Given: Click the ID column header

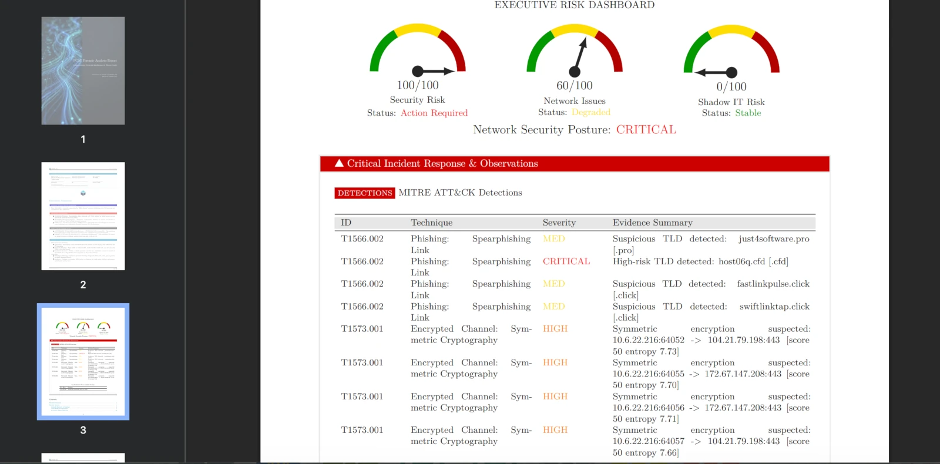Looking at the screenshot, I should (x=346, y=223).
